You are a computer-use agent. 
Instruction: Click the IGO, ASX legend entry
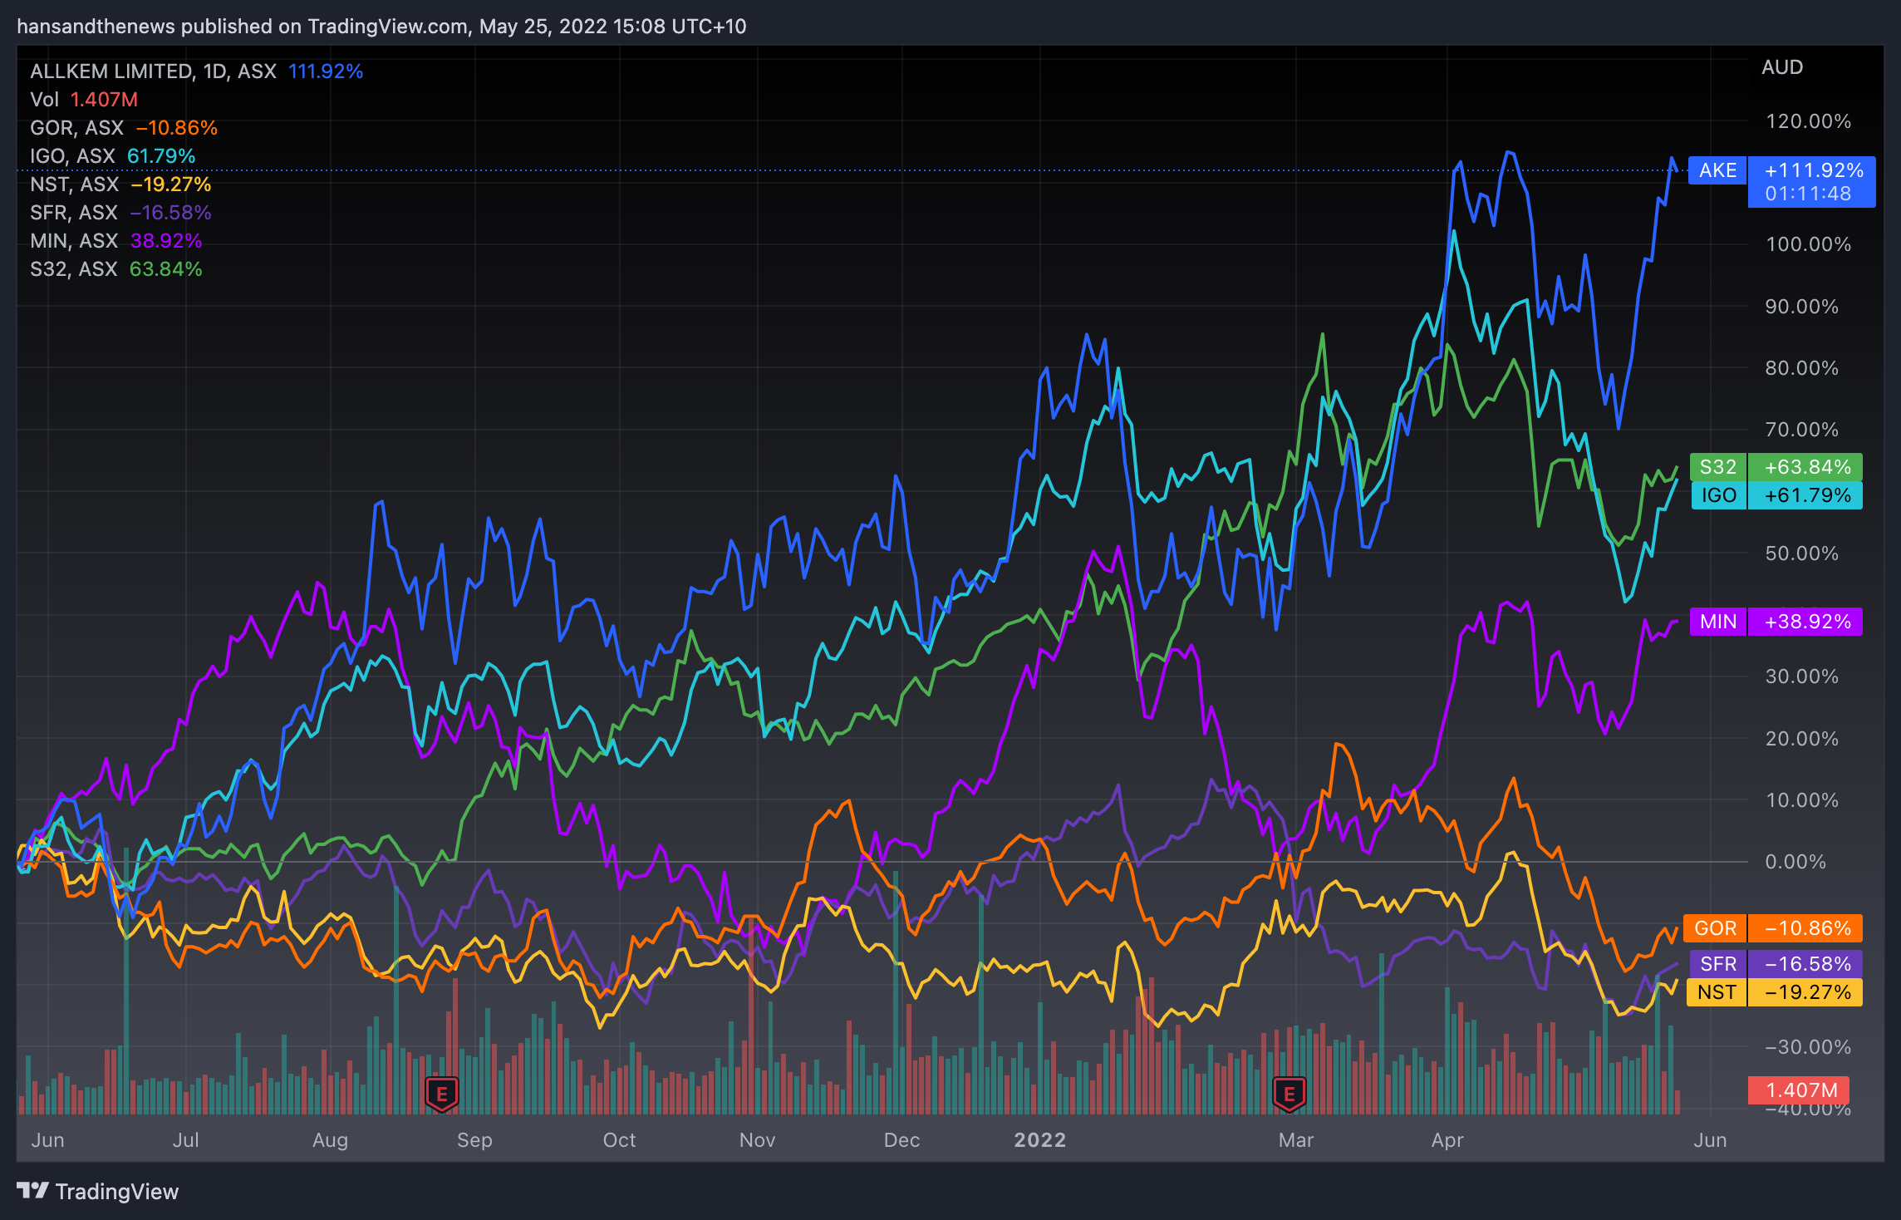point(113,156)
